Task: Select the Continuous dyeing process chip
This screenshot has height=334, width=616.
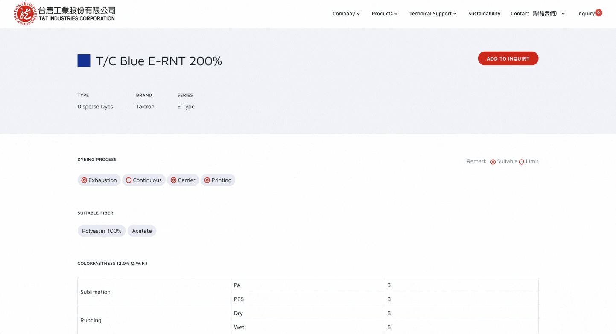Action: pyautogui.click(x=144, y=180)
